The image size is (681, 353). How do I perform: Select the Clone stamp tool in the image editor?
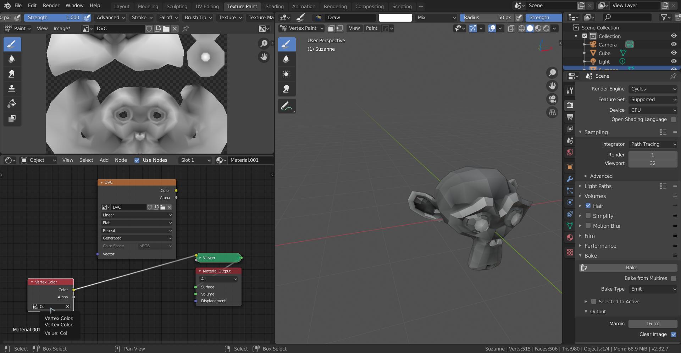12,89
